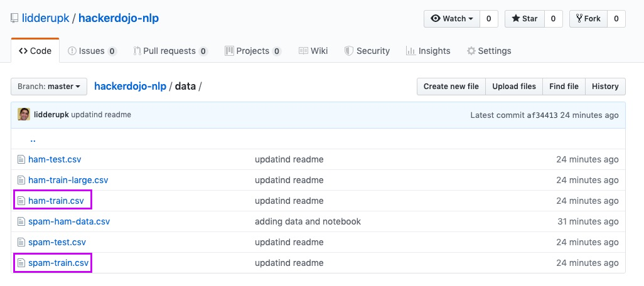Open the Security tab

click(367, 51)
